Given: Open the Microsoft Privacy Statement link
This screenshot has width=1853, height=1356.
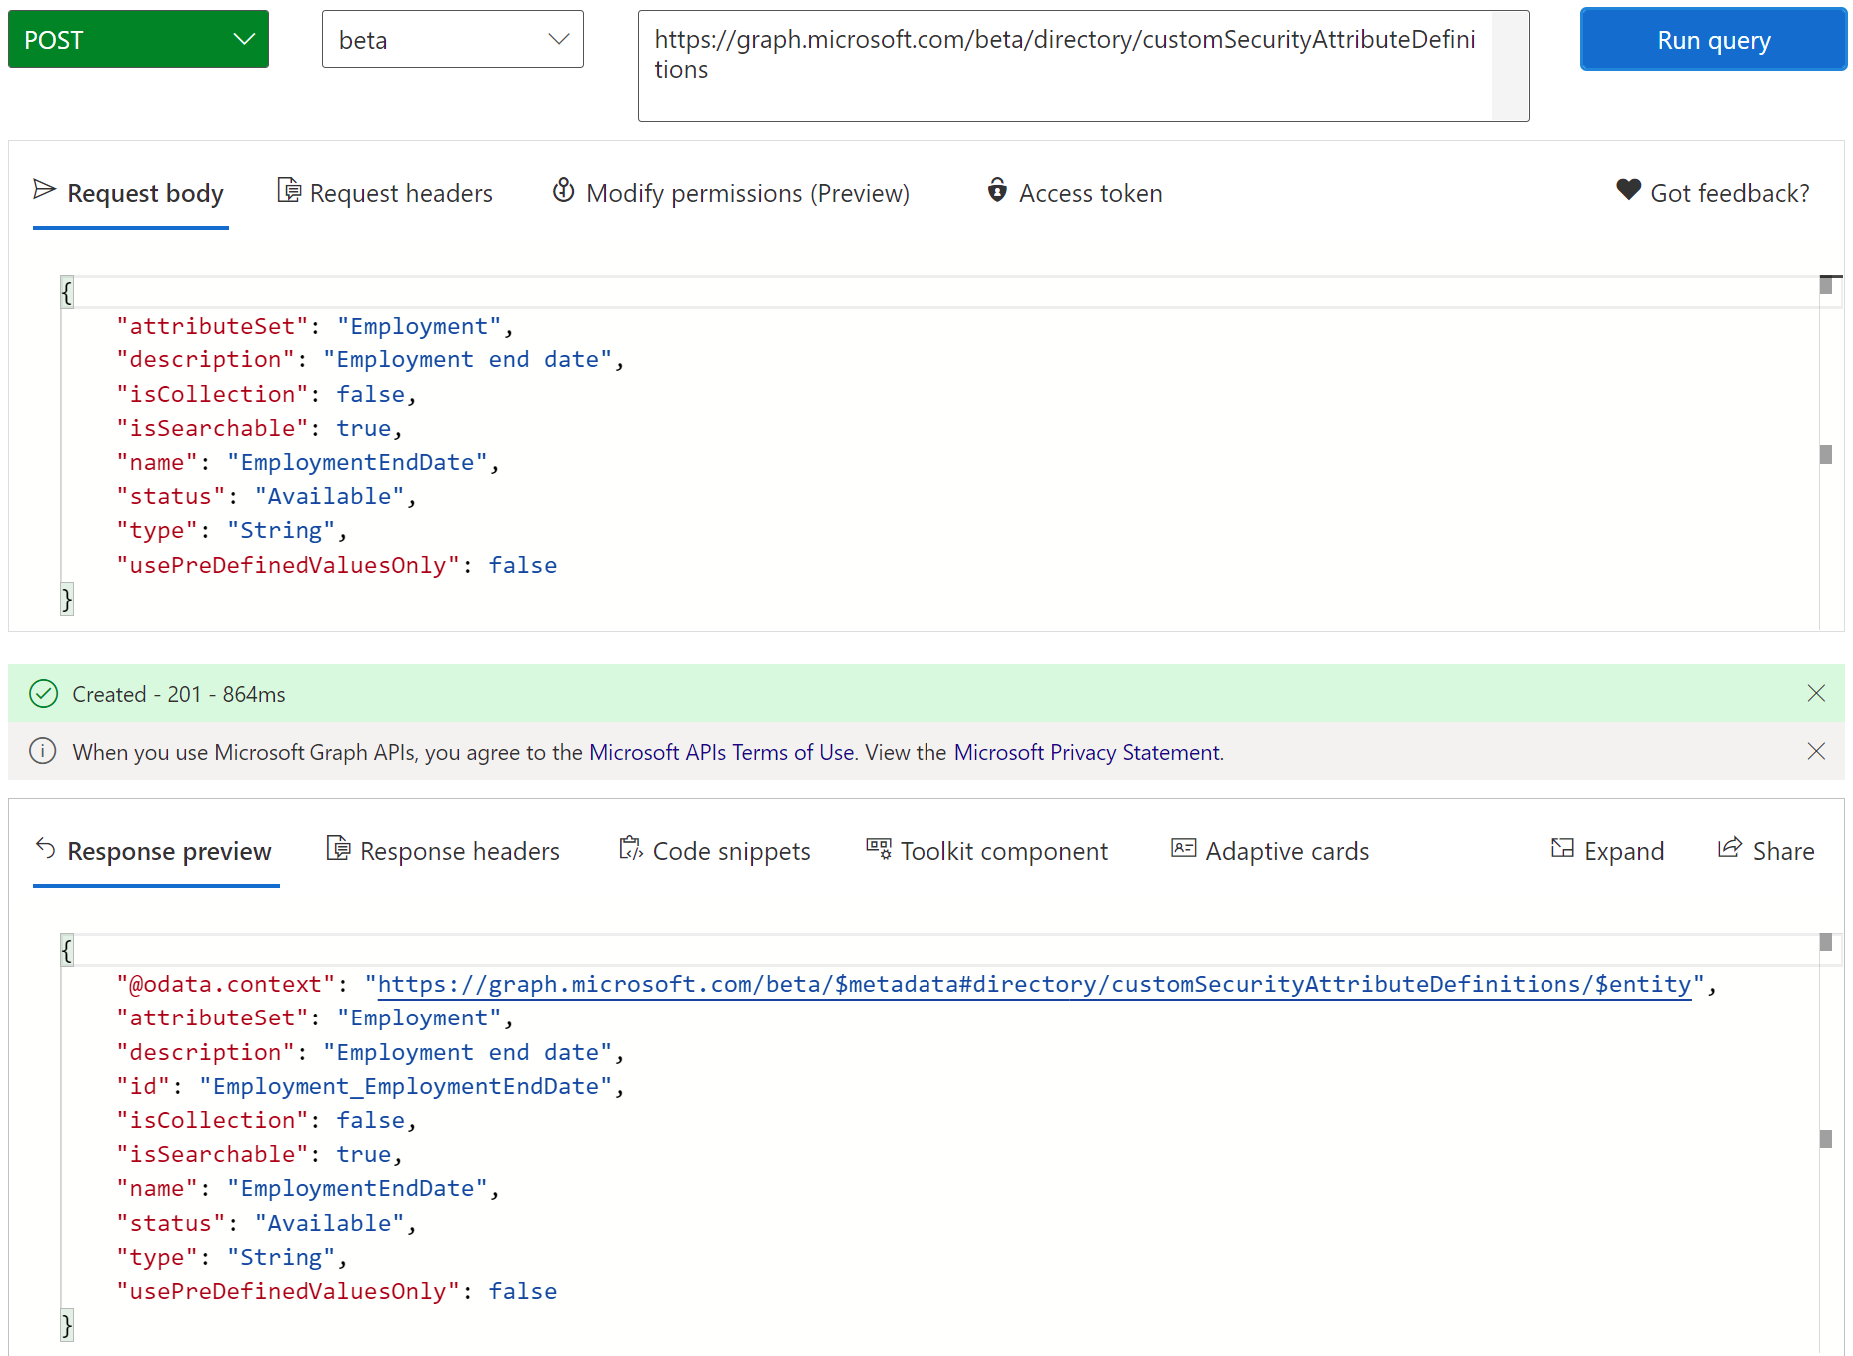Looking at the screenshot, I should tap(1087, 752).
